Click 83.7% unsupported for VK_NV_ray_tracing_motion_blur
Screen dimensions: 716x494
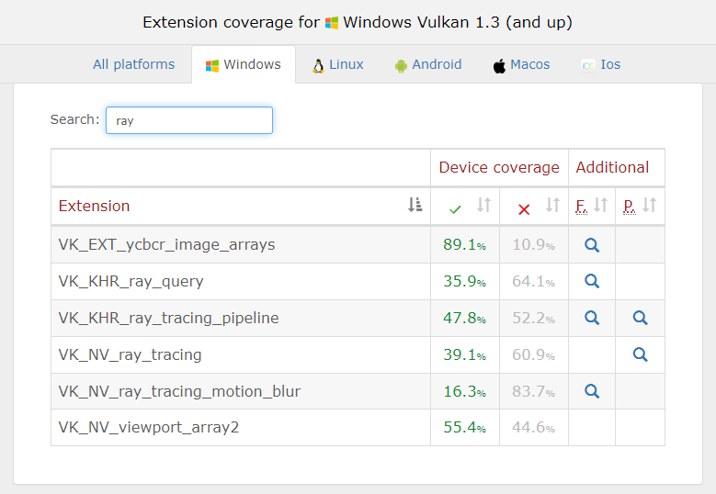[533, 391]
